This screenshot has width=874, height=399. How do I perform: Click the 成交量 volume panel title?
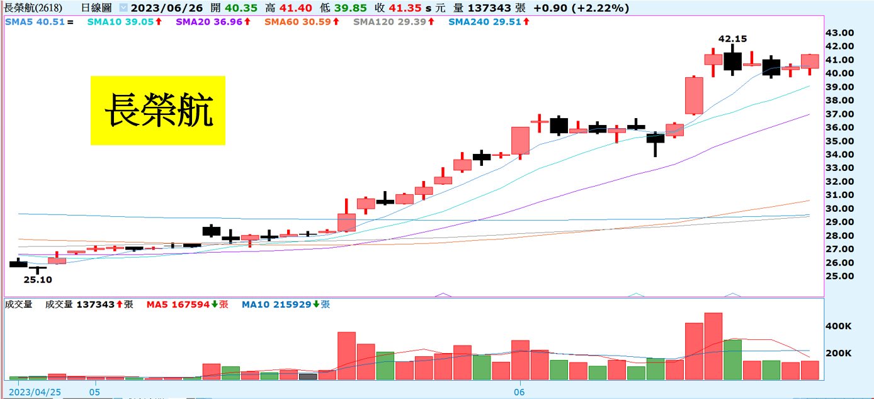tap(18, 305)
